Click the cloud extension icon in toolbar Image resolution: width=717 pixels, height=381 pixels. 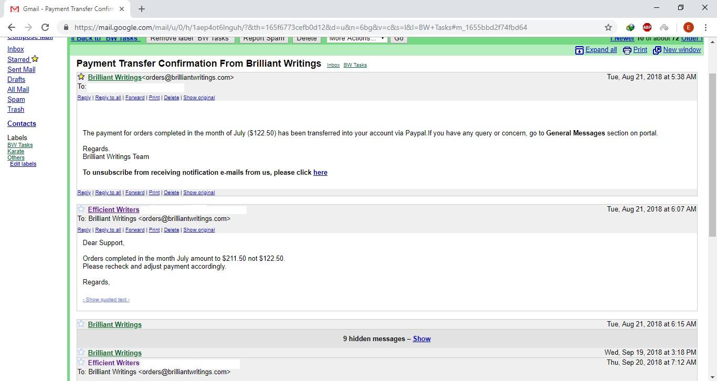[x=664, y=27]
